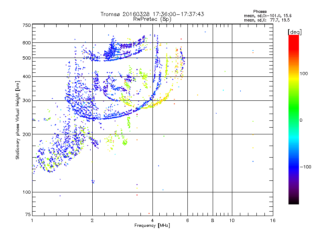Click the colorbar label '100'
The width and height of the screenshot is (321, 240).
[304, 74]
